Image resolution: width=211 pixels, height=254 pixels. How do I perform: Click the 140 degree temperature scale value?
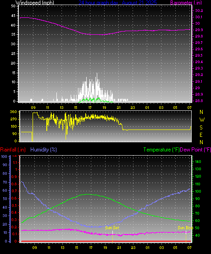click(x=198, y=162)
